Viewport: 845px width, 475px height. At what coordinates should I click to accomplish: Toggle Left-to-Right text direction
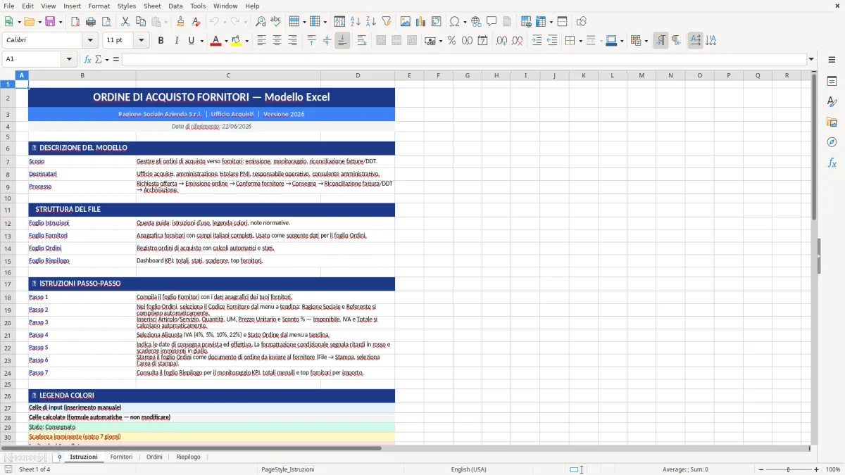(661, 41)
